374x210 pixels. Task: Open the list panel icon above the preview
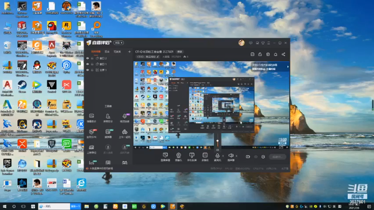[252, 54]
